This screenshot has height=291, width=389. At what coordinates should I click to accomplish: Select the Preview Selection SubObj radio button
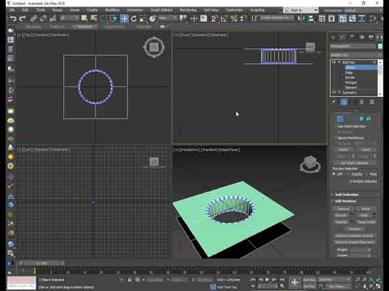coord(349,175)
